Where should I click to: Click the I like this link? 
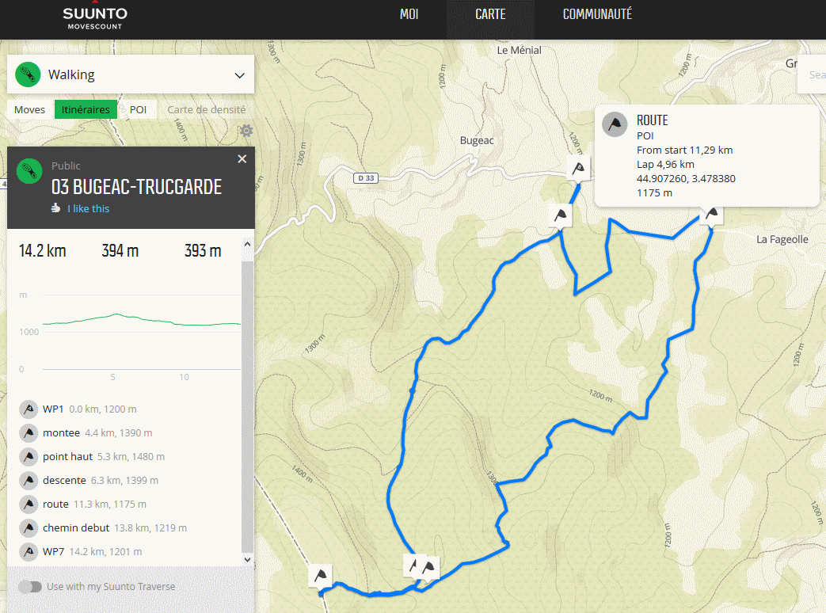click(x=88, y=208)
